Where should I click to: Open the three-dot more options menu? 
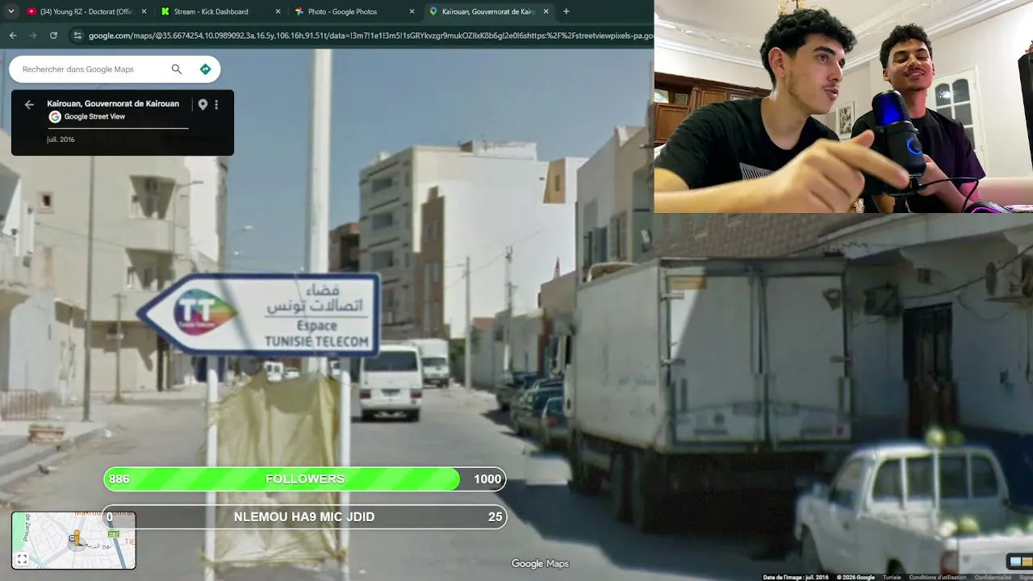tap(216, 104)
